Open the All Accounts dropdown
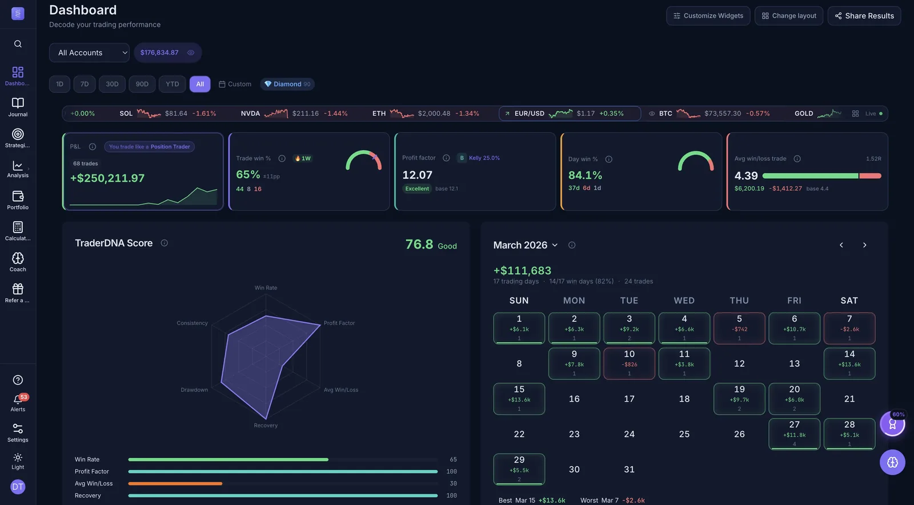The image size is (914, 505). pyautogui.click(x=89, y=53)
